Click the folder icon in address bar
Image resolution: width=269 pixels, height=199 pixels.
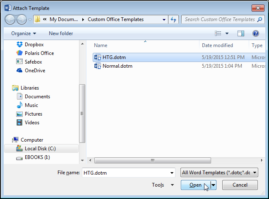(37, 19)
